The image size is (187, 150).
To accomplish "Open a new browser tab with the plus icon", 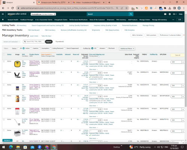I will click(109, 2).
